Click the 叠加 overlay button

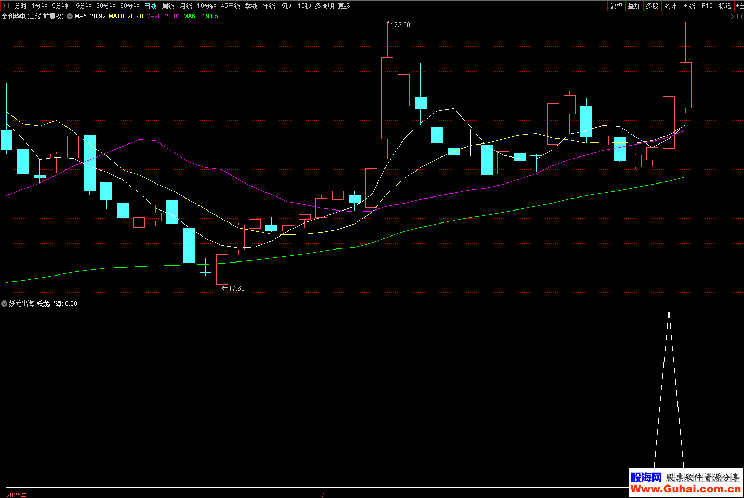tap(634, 6)
